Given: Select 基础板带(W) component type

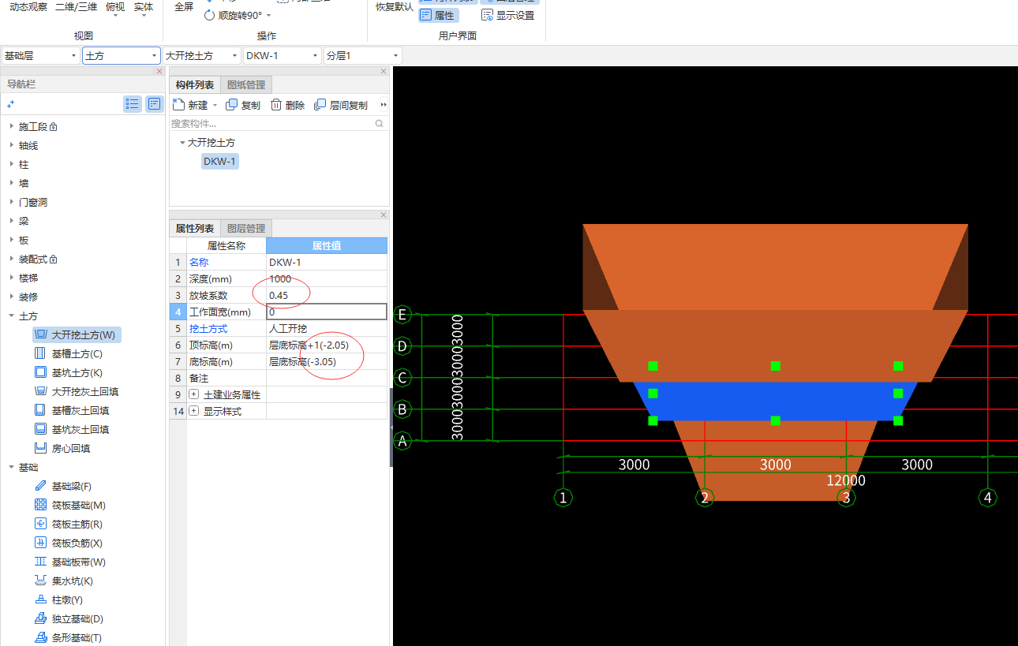Looking at the screenshot, I should pyautogui.click(x=69, y=562).
